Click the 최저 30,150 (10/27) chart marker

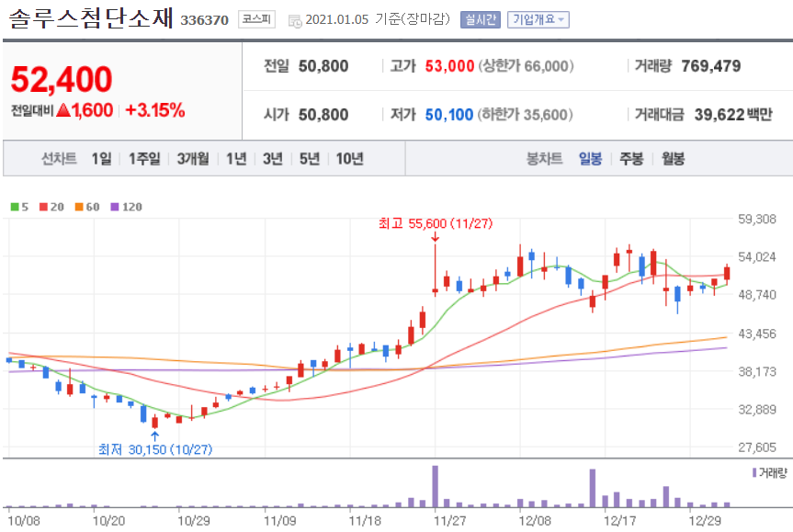point(155,449)
